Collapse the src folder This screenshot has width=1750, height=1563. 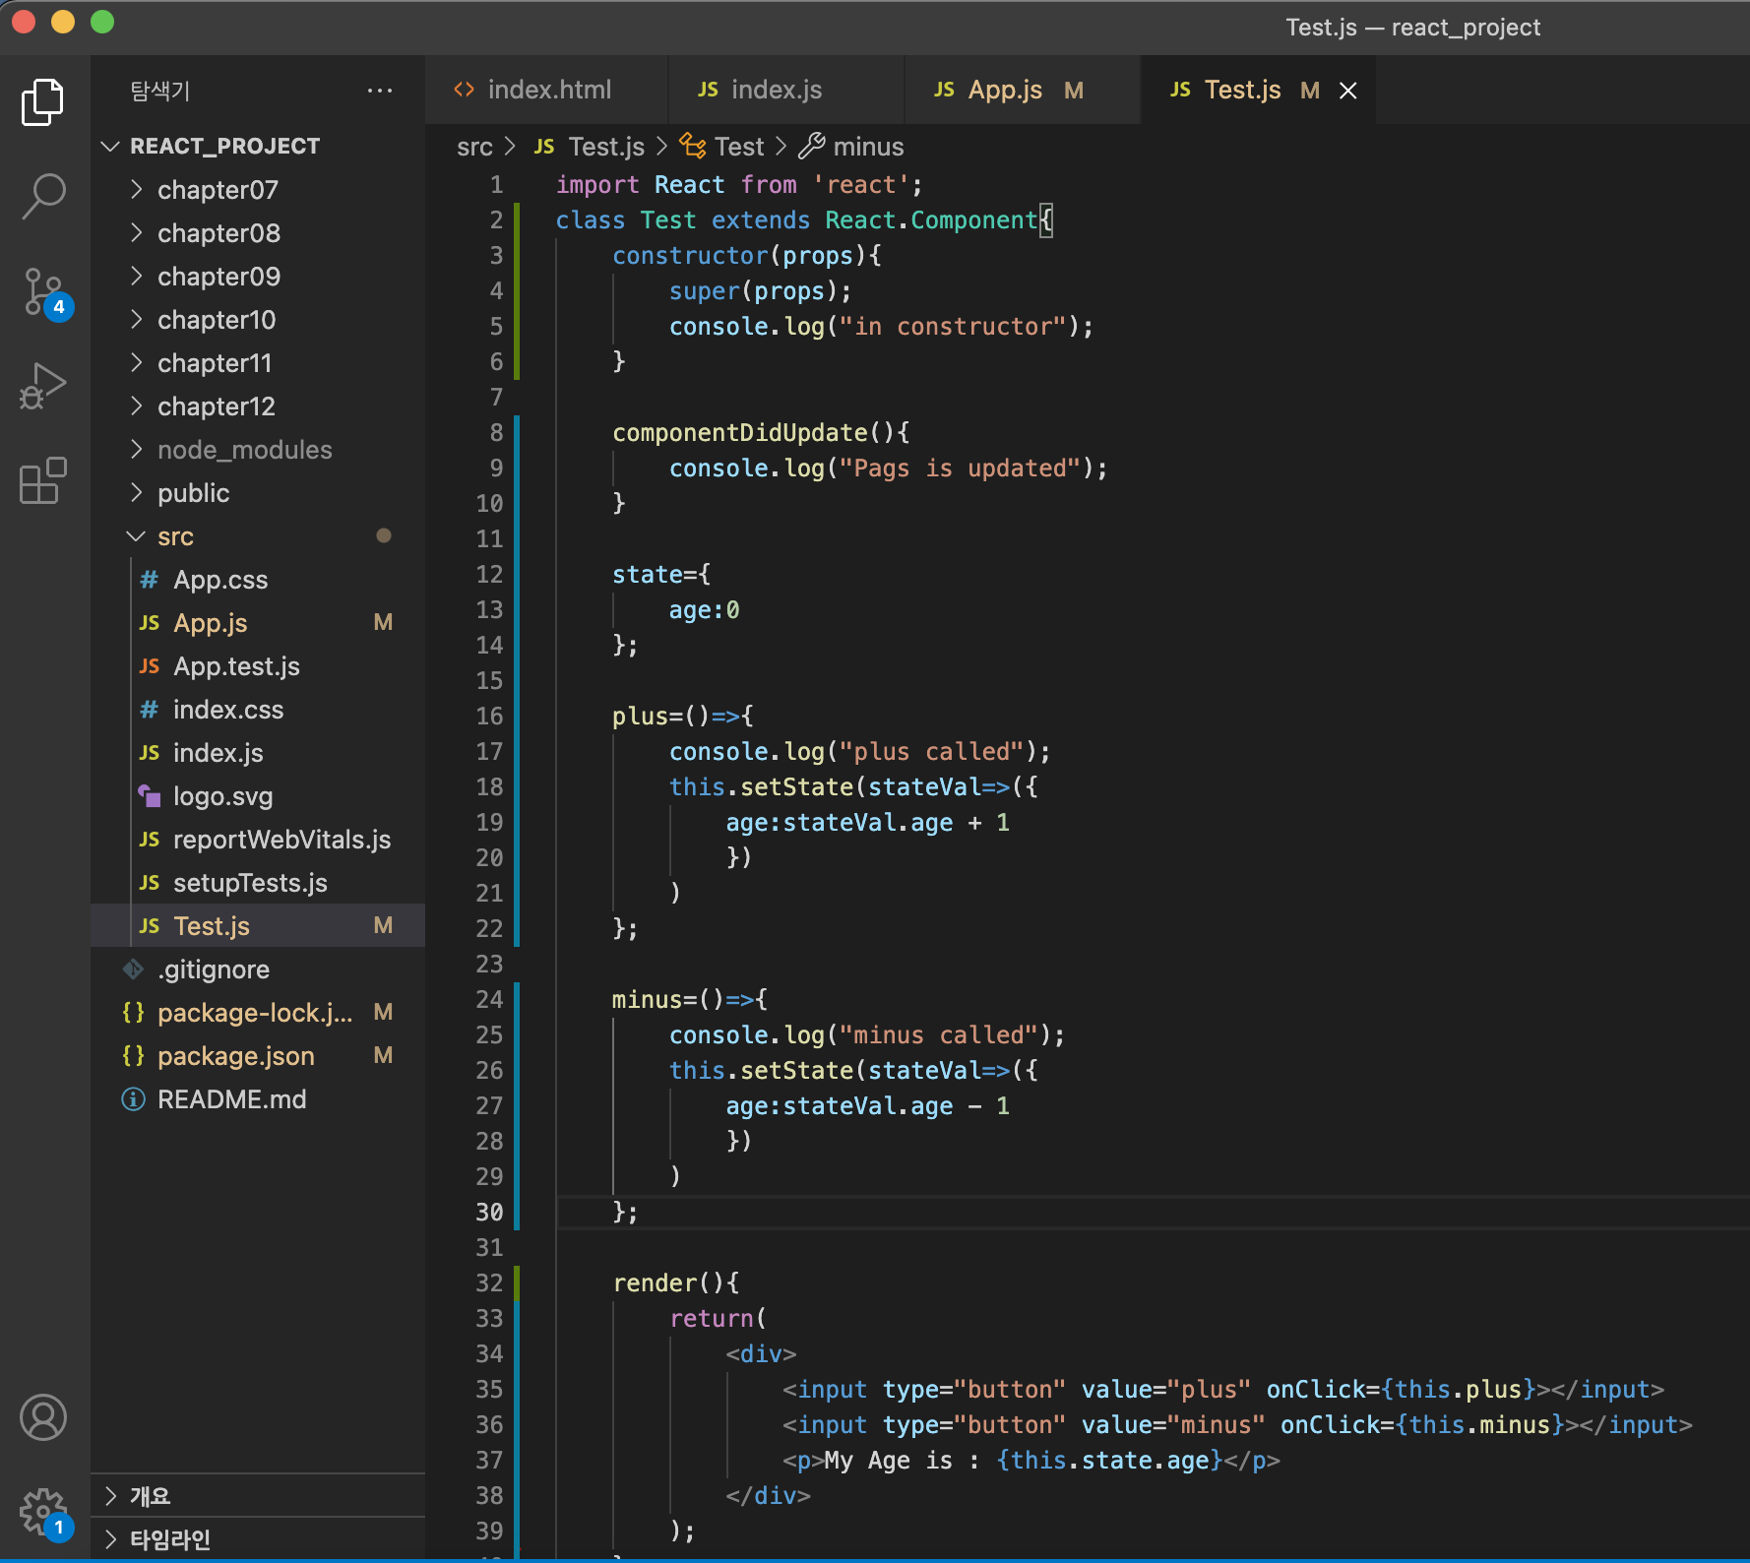[x=137, y=535]
